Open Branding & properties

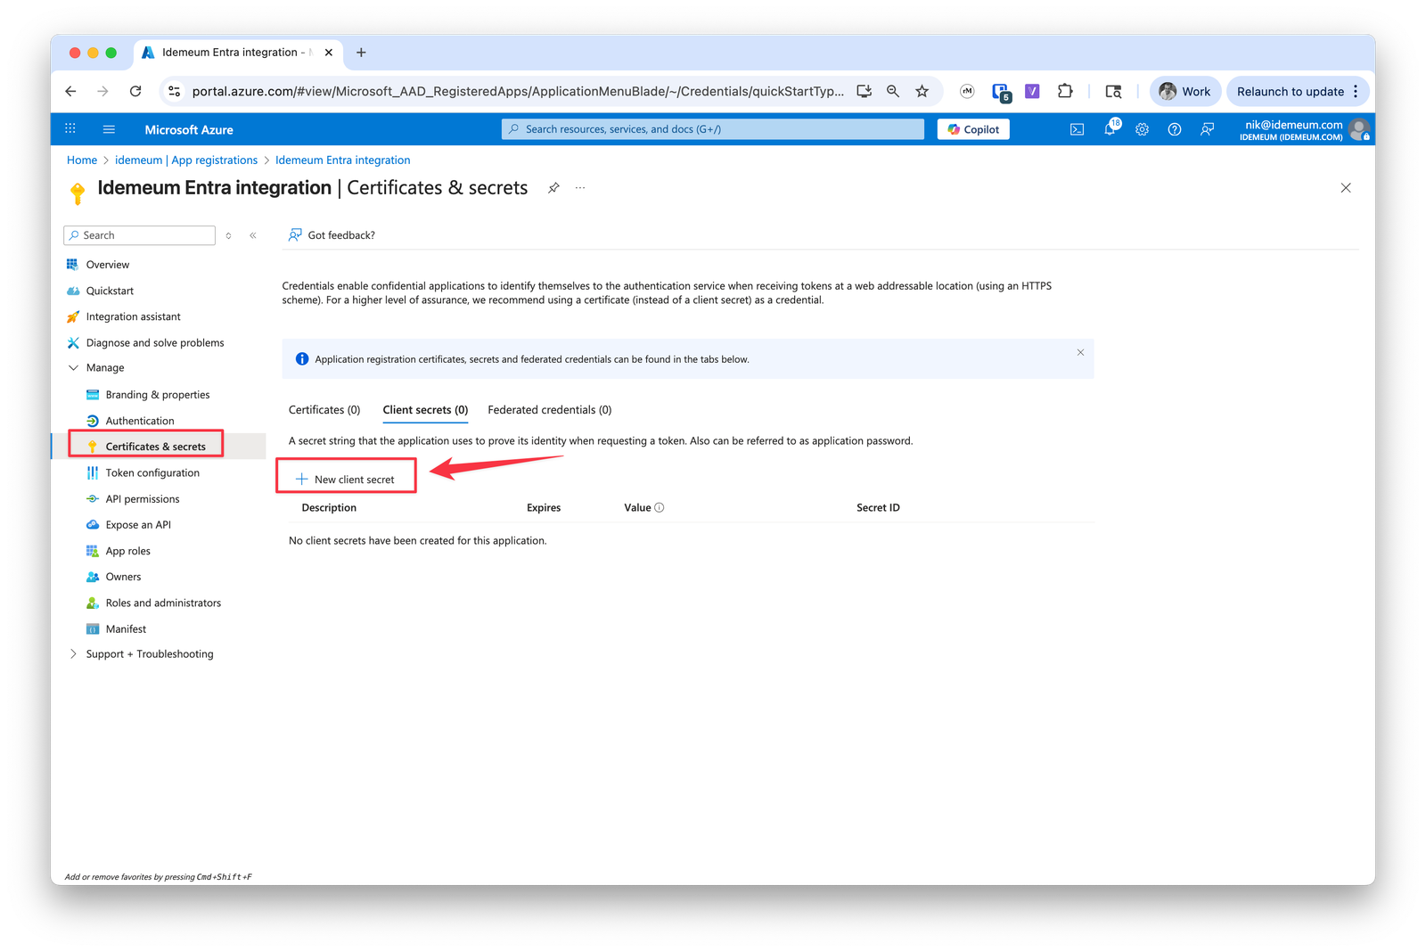tap(158, 395)
